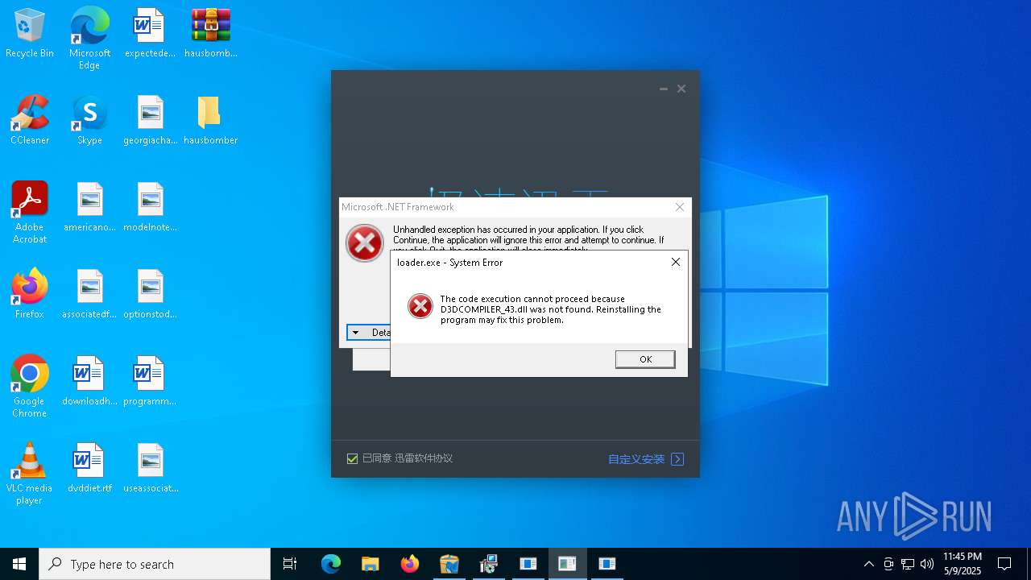1031x580 pixels.
Task: Open the 11:45 PM clock and date
Action: coord(962,564)
